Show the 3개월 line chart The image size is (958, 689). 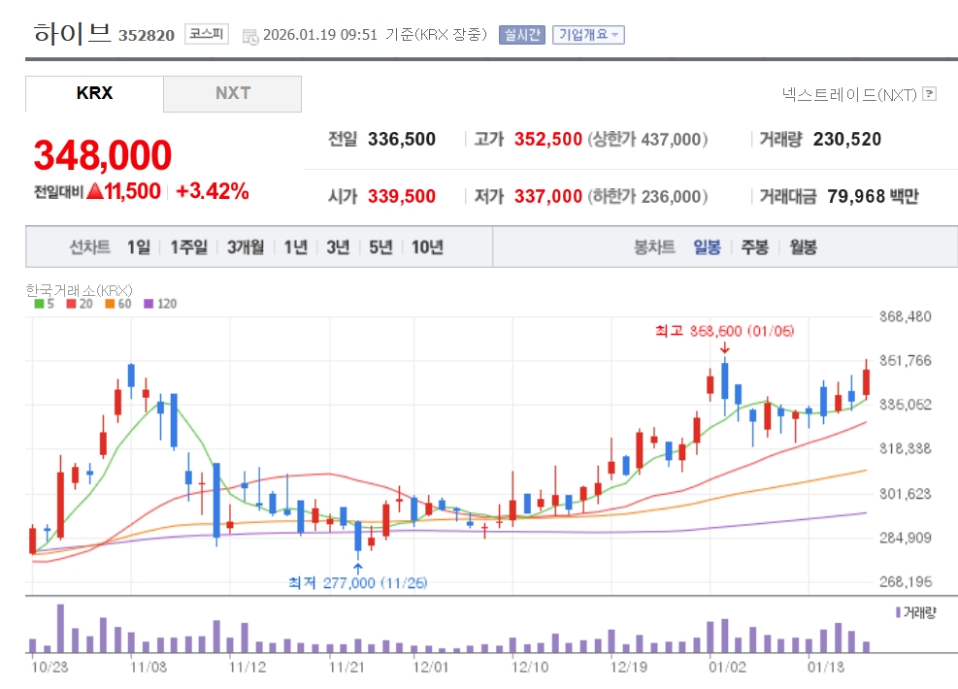coord(246,247)
